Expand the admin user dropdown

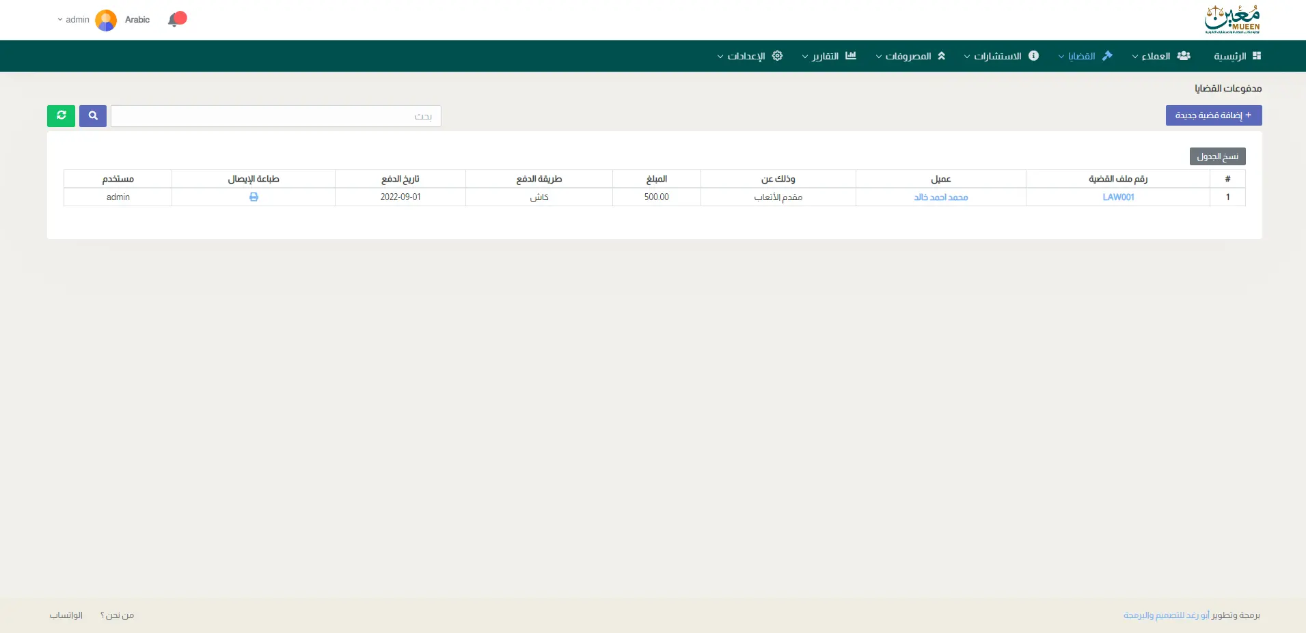74,20
